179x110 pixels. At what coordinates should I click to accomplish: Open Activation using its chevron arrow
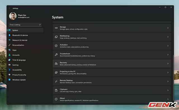coord(168,46)
